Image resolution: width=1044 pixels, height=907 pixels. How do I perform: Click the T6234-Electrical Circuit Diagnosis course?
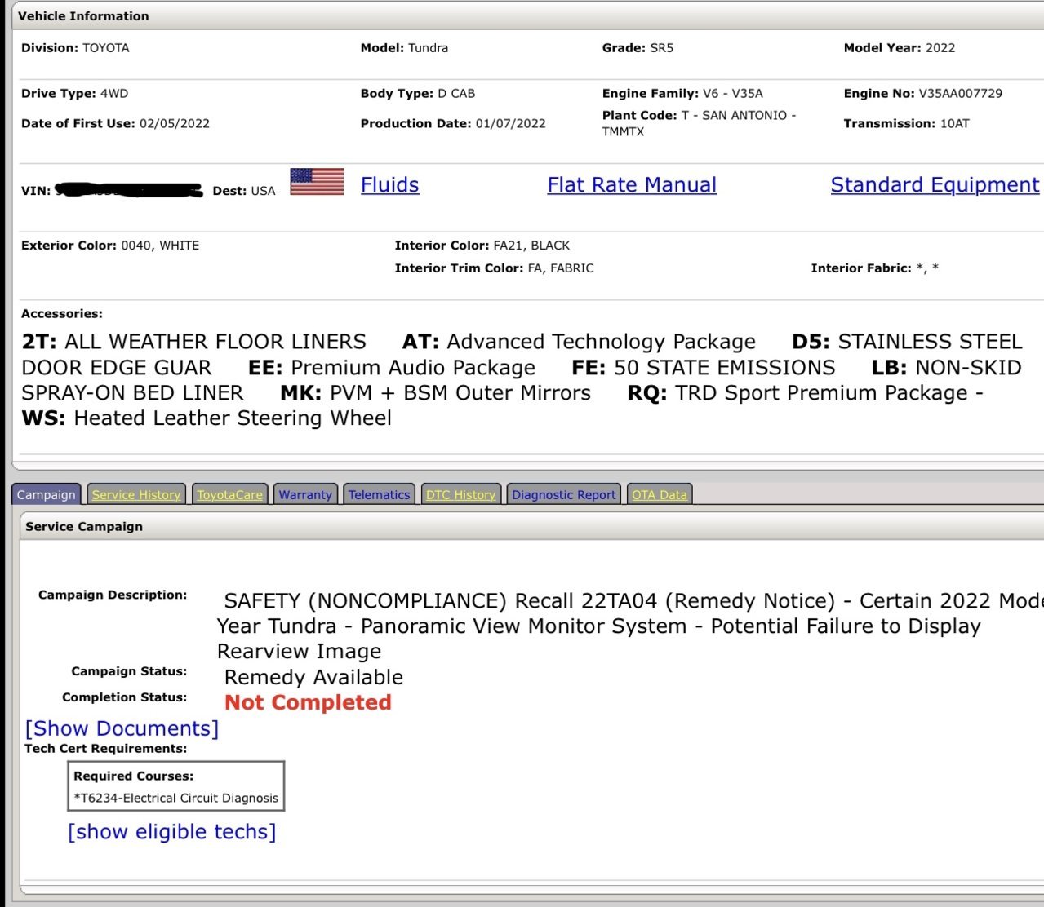pos(176,798)
